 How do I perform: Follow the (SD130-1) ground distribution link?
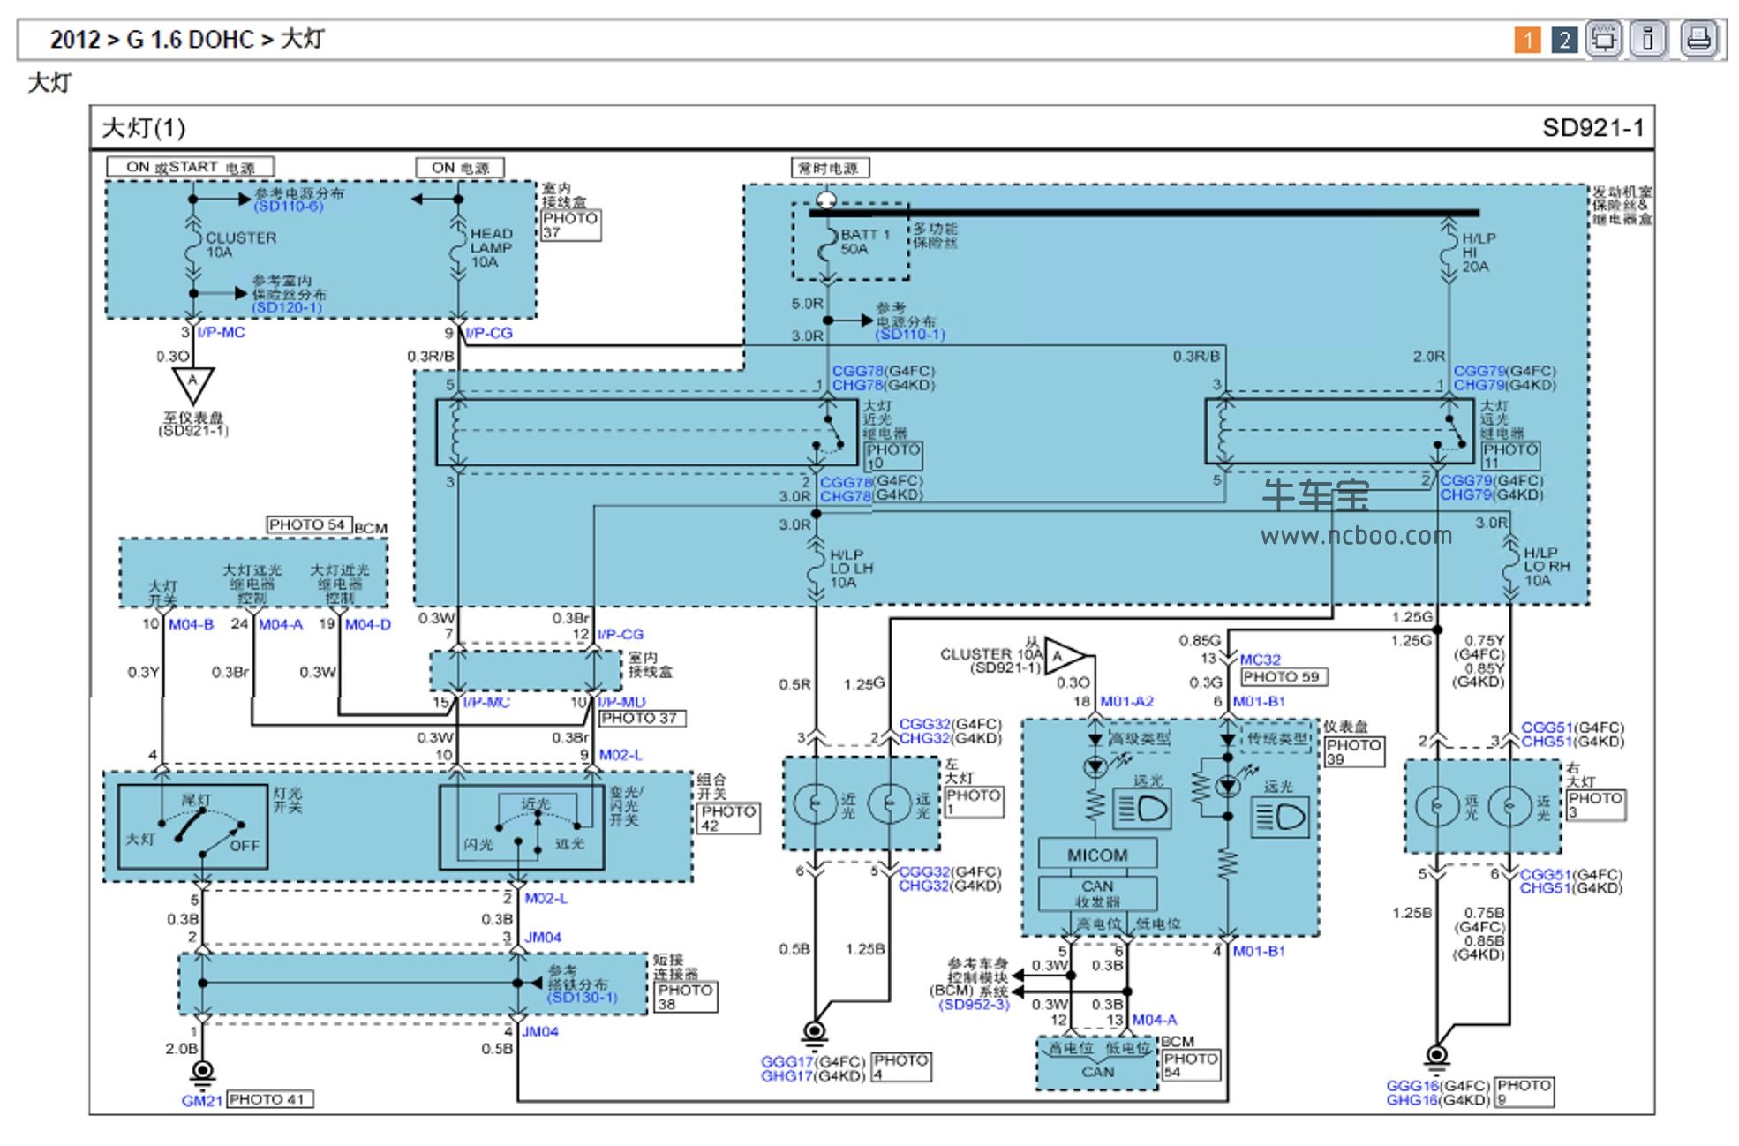pos(583,998)
